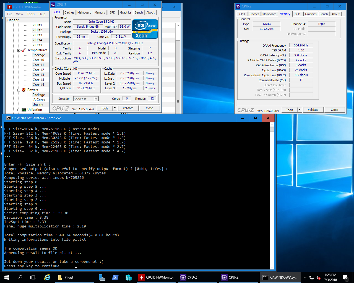Click cmd window scrollbar down arrow

pyautogui.click(x=272, y=267)
